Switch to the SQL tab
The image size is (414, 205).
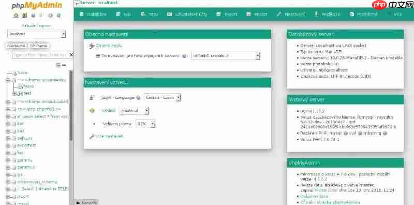pos(124,14)
